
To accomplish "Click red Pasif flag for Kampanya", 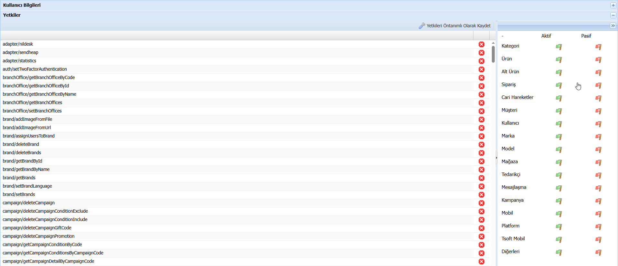I will pyautogui.click(x=598, y=201).
